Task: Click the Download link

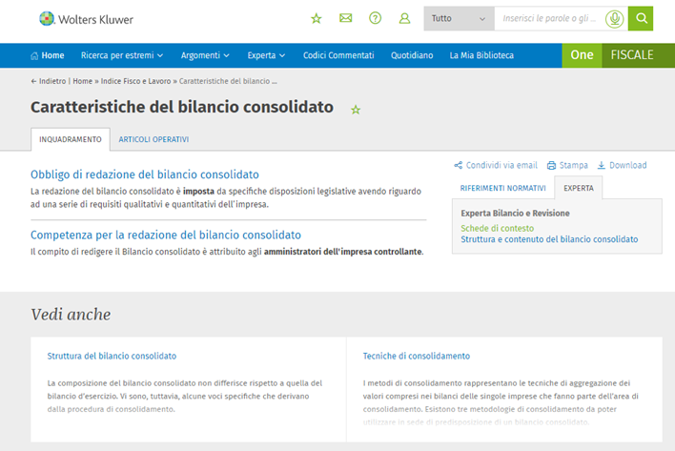Action: [622, 165]
